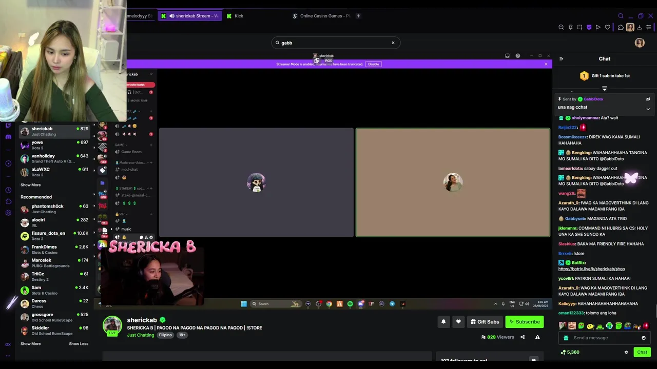The height and width of the screenshot is (369, 657).
Task: Switch to Online Casino Games tab
Action: [x=321, y=16]
